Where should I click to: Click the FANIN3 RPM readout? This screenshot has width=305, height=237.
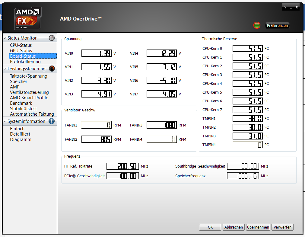coord(162,125)
